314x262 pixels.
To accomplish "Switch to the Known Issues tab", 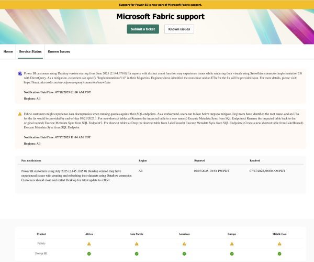I will [59, 51].
